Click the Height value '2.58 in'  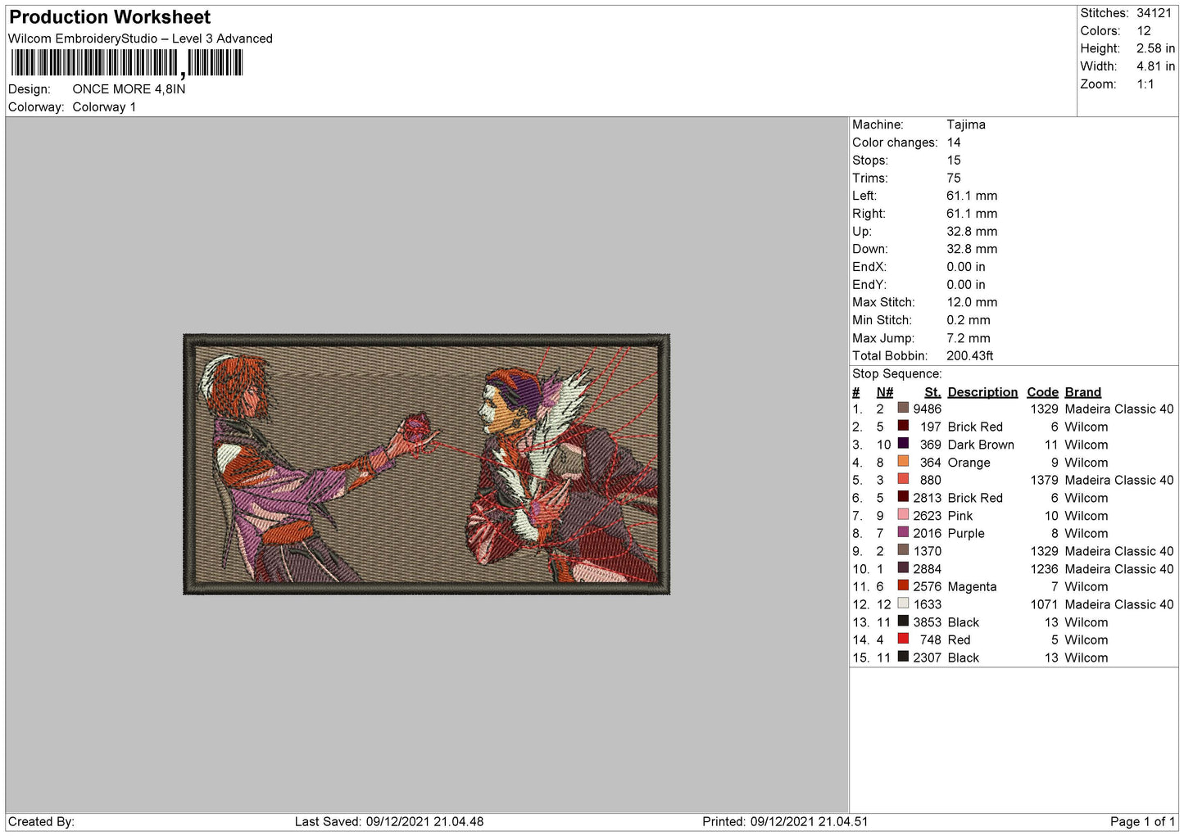pyautogui.click(x=1155, y=49)
